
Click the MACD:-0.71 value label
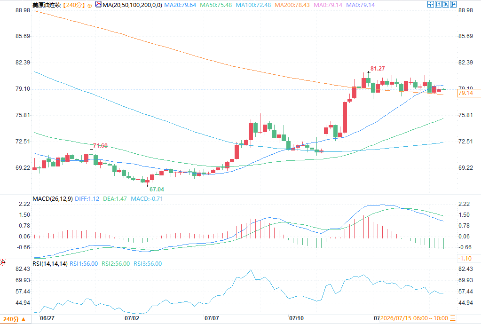(147, 199)
